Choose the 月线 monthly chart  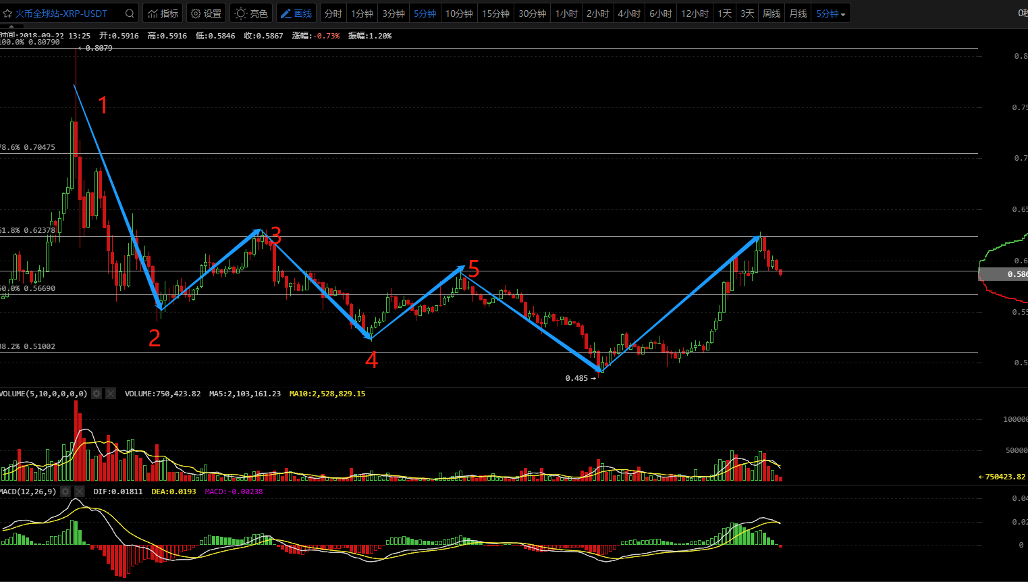click(x=799, y=14)
